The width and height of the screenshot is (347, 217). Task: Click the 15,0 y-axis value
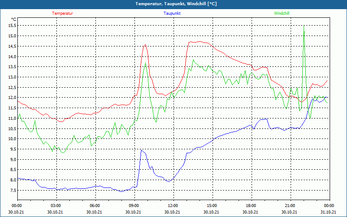pyautogui.click(x=13, y=36)
